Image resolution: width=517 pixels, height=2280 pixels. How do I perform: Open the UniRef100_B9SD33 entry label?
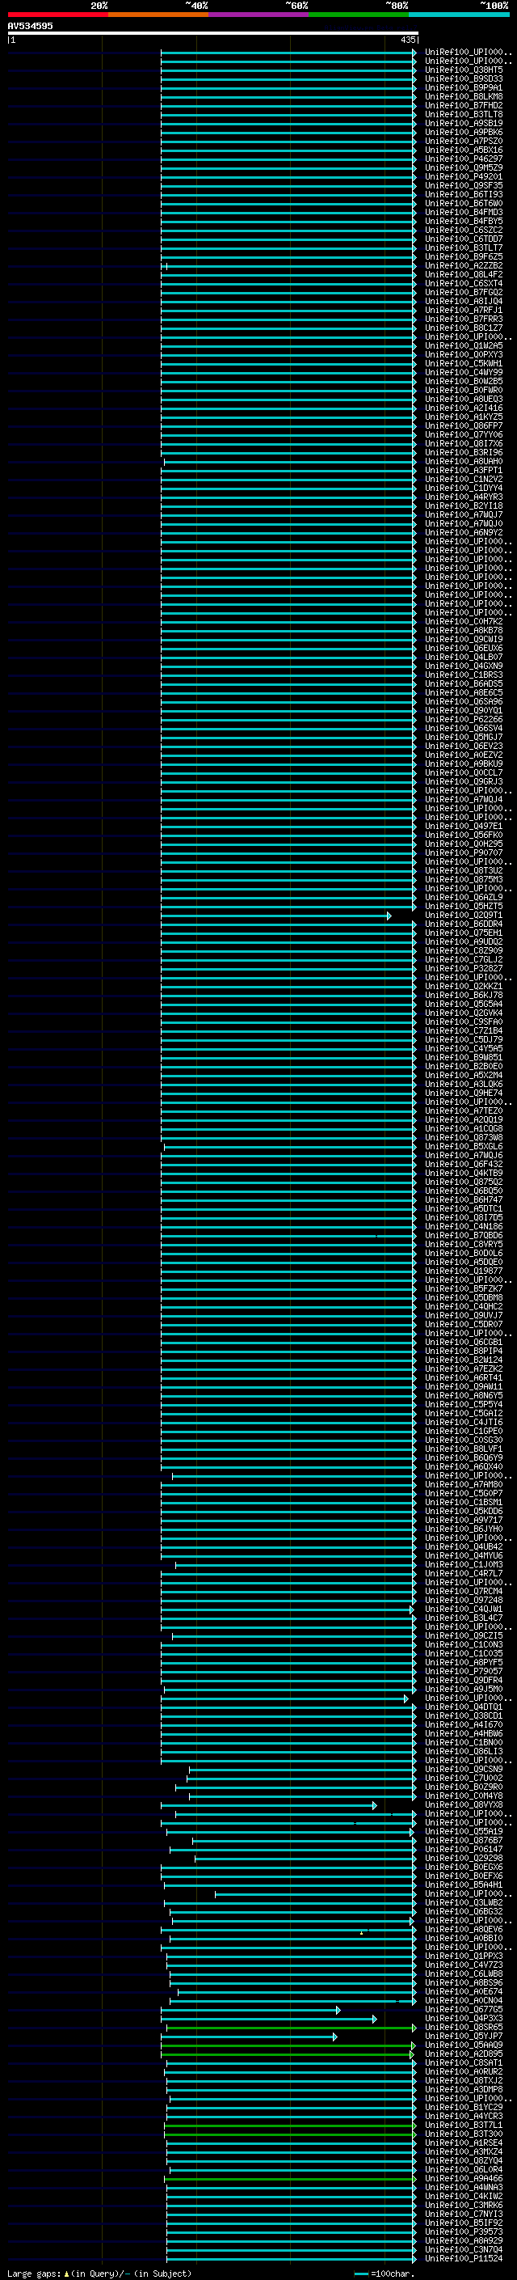[x=463, y=78]
